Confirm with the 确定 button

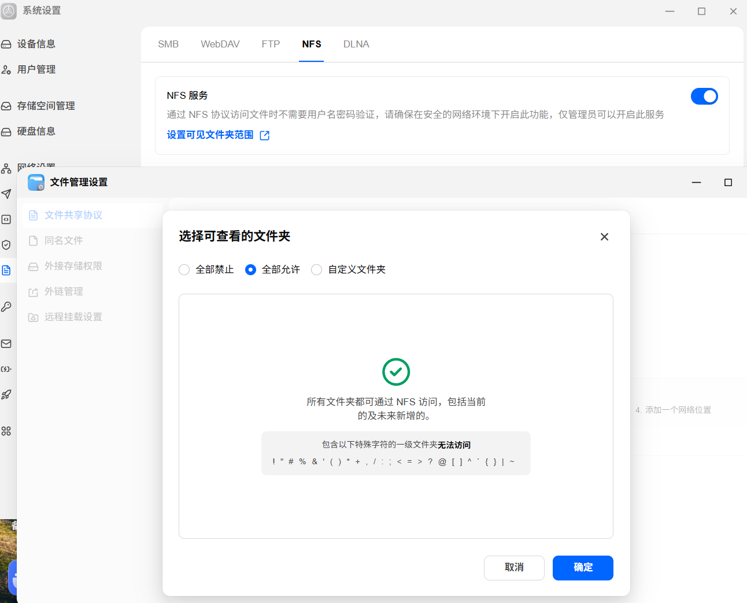pos(583,568)
